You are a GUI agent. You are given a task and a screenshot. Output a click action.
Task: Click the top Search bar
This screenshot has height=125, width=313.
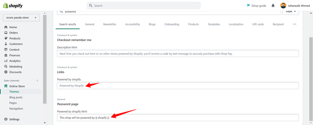point(144,6)
